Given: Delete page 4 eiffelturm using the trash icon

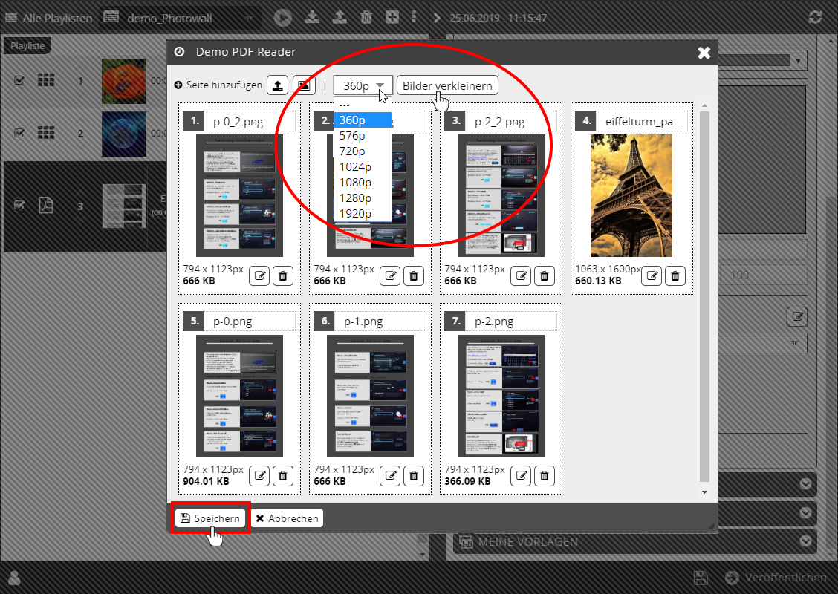Looking at the screenshot, I should click(675, 276).
